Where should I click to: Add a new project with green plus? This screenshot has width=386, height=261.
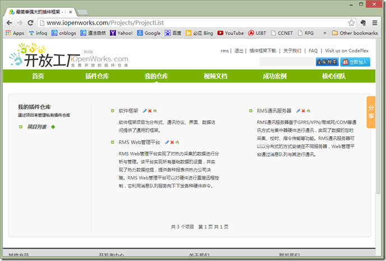[x=53, y=127]
